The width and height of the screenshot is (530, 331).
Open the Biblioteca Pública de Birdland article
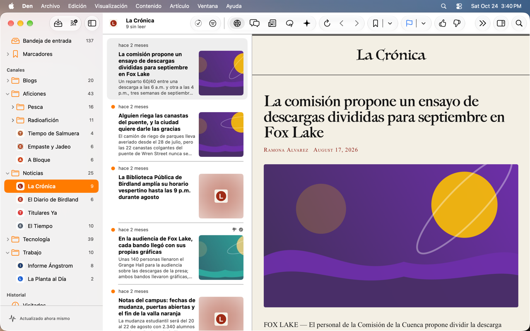(x=177, y=192)
